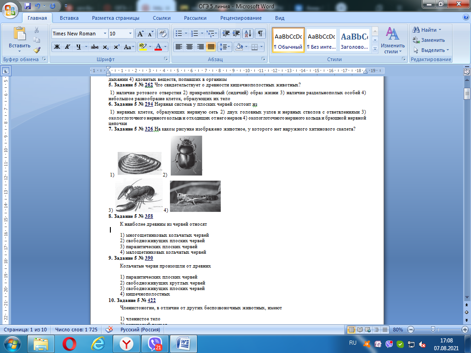Switch to Print Layout view in status bar
Image resolution: width=471 pixels, height=353 pixels.
click(351, 330)
